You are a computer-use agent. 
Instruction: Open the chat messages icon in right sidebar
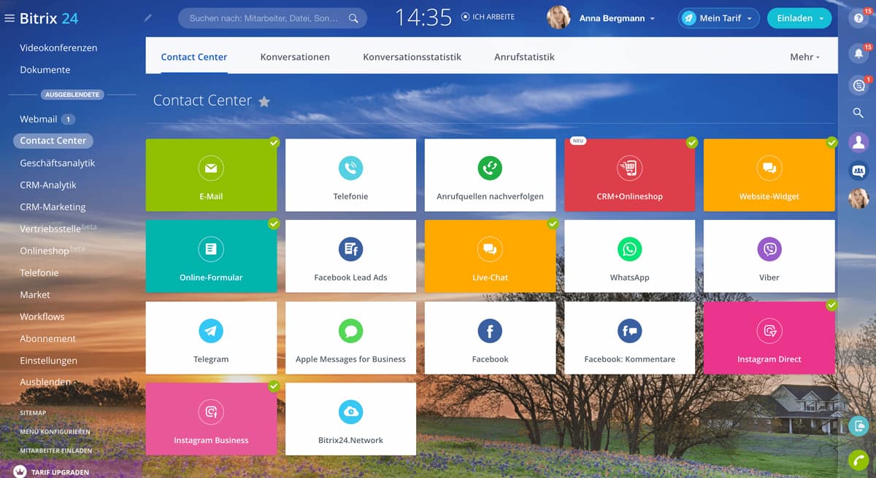[x=858, y=86]
